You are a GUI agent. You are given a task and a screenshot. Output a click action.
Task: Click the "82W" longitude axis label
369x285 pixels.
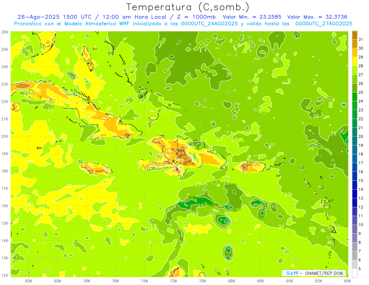(29, 281)
